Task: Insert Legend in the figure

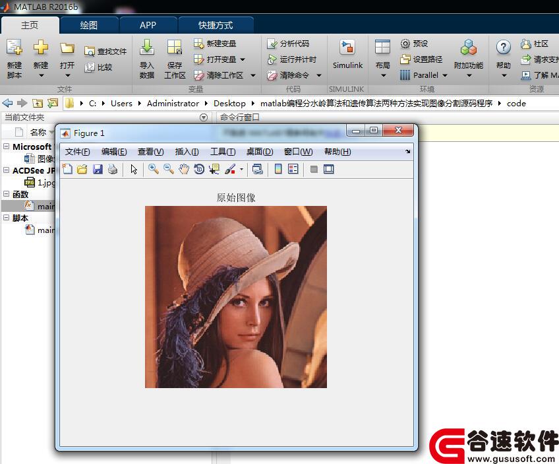Action: [x=293, y=169]
